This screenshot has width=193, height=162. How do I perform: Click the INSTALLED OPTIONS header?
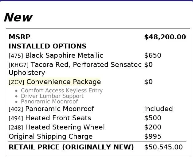click(47, 46)
